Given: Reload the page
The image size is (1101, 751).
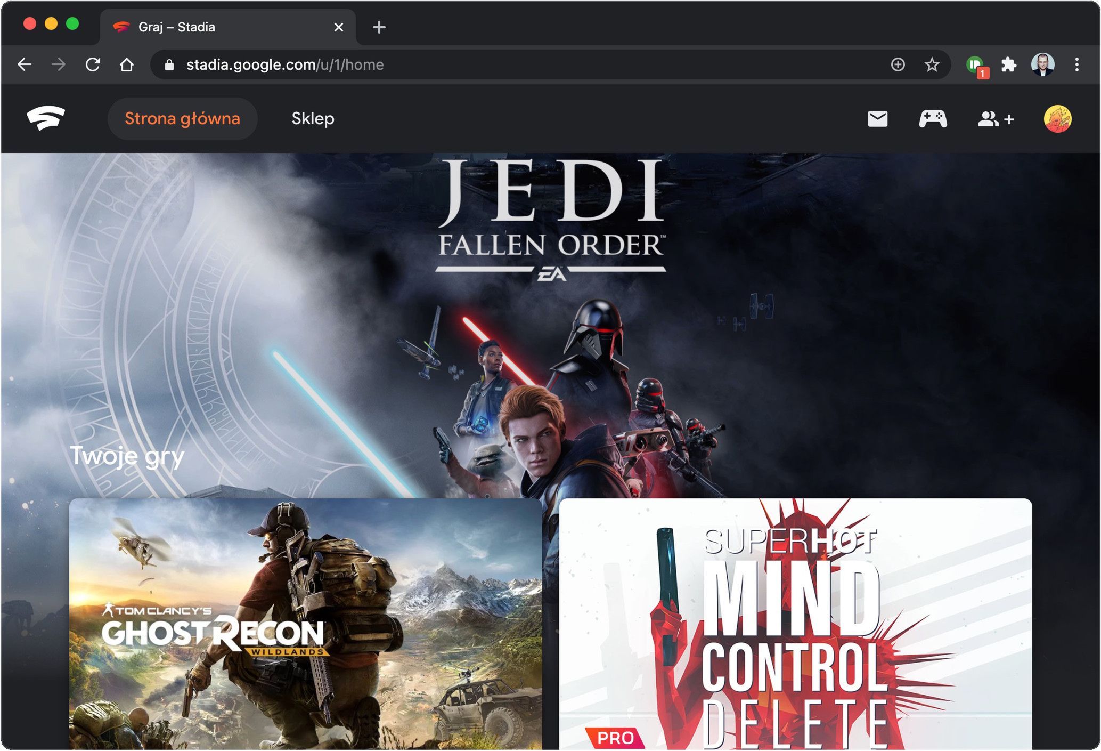Looking at the screenshot, I should (x=93, y=65).
